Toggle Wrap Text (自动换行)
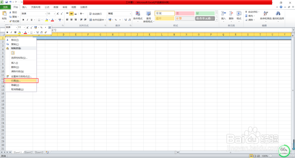This screenshot has width=295, height=158. click(96, 14)
